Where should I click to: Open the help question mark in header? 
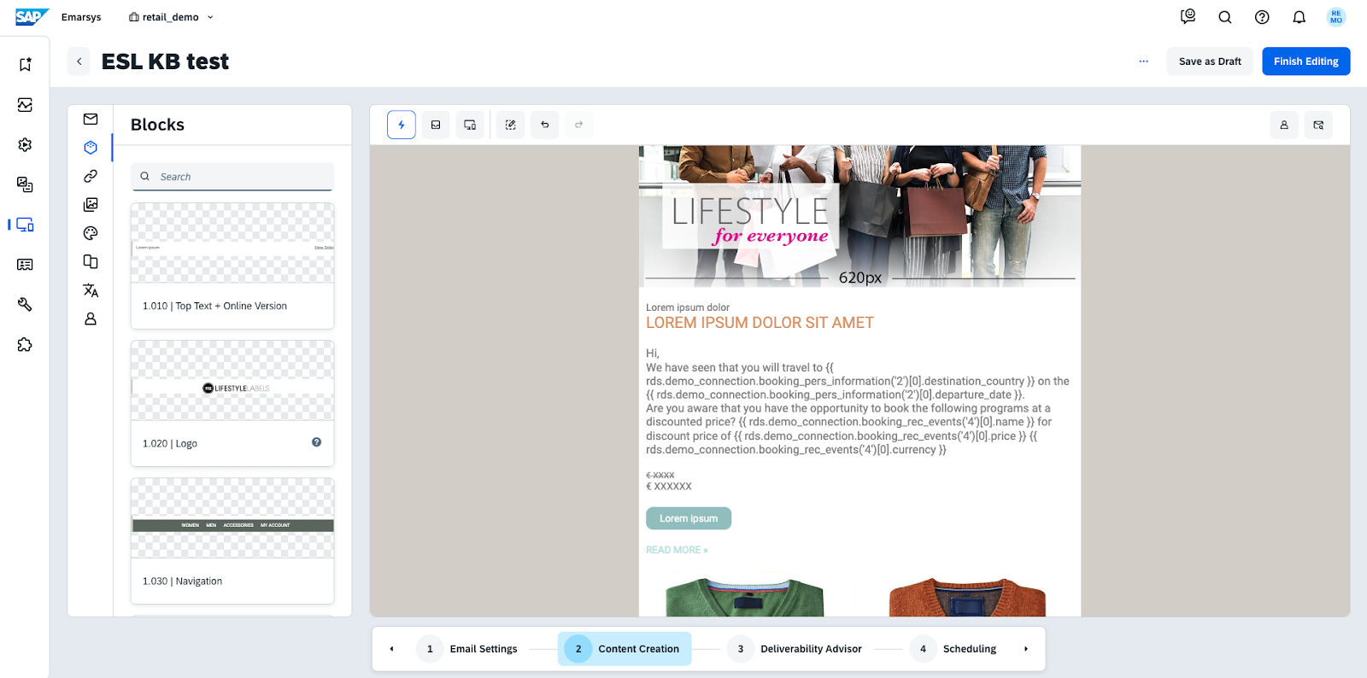[1262, 17]
